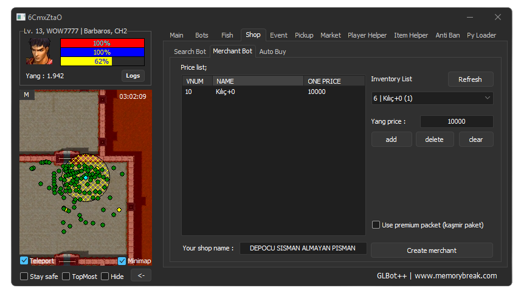The width and height of the screenshot is (521, 302).
Task: Click the character portrait avatar
Action: [40, 52]
